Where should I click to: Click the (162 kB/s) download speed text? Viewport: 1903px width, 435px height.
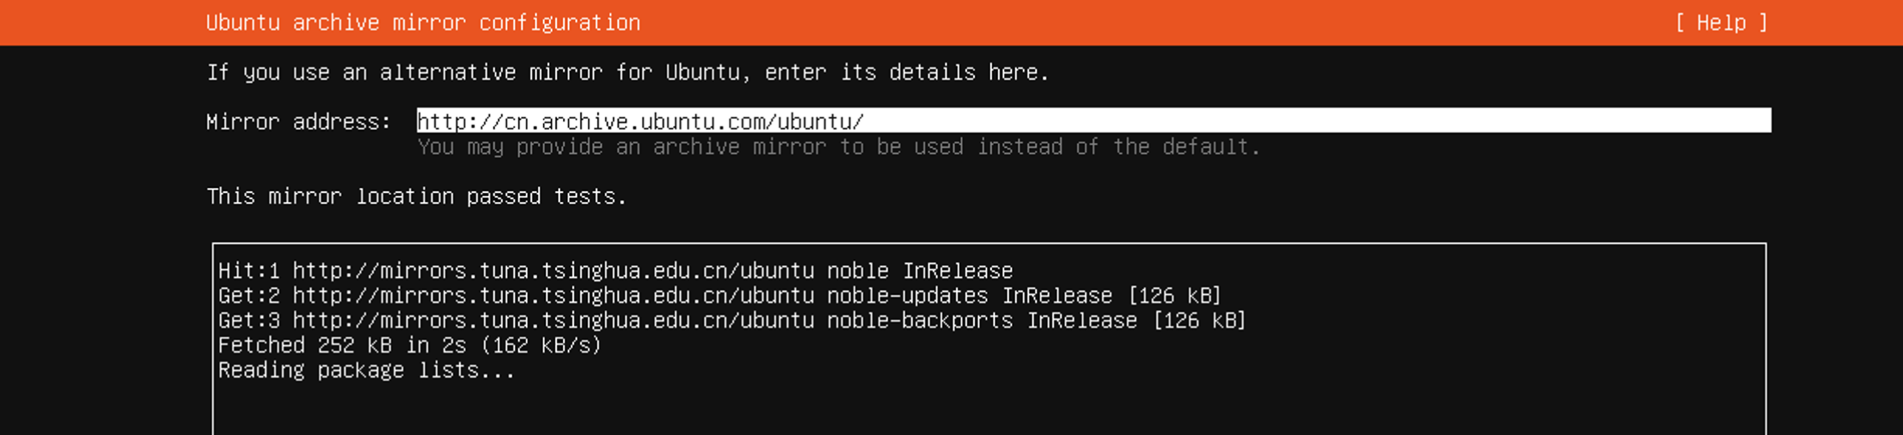point(541,345)
